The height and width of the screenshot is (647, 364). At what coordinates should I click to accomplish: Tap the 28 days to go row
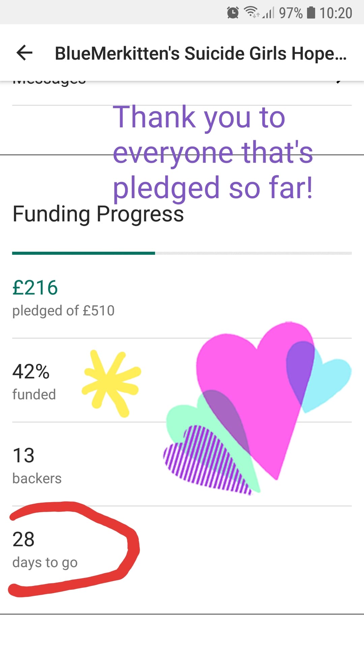[44, 549]
